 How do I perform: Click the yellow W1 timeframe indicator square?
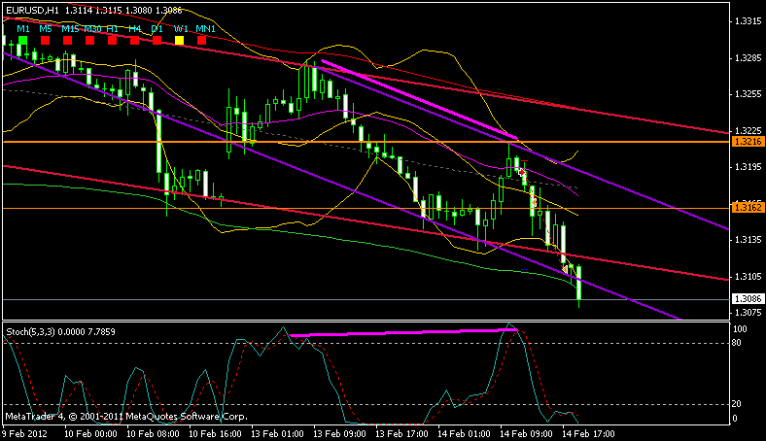[179, 41]
